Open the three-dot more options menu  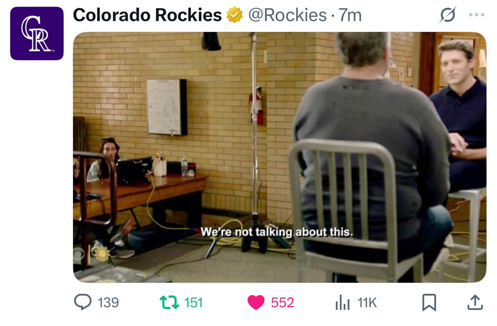477,14
